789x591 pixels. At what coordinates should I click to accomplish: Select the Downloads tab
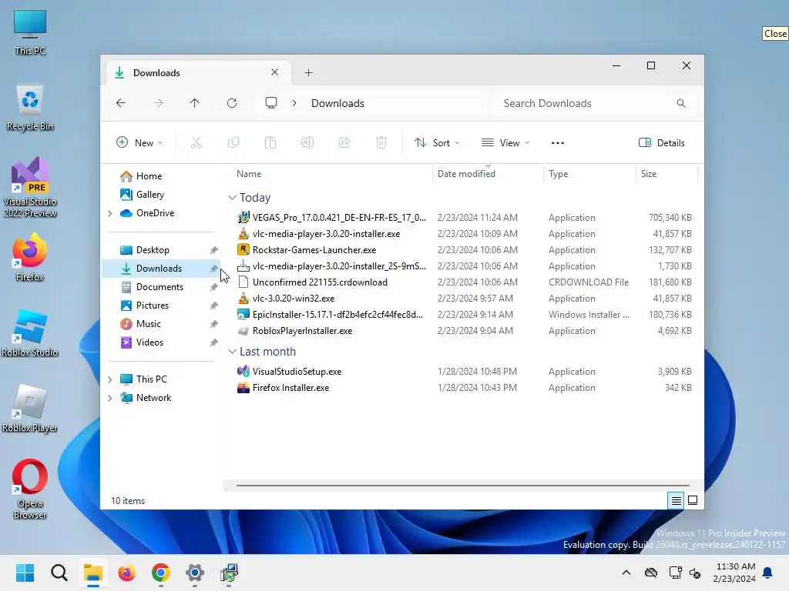coord(196,73)
